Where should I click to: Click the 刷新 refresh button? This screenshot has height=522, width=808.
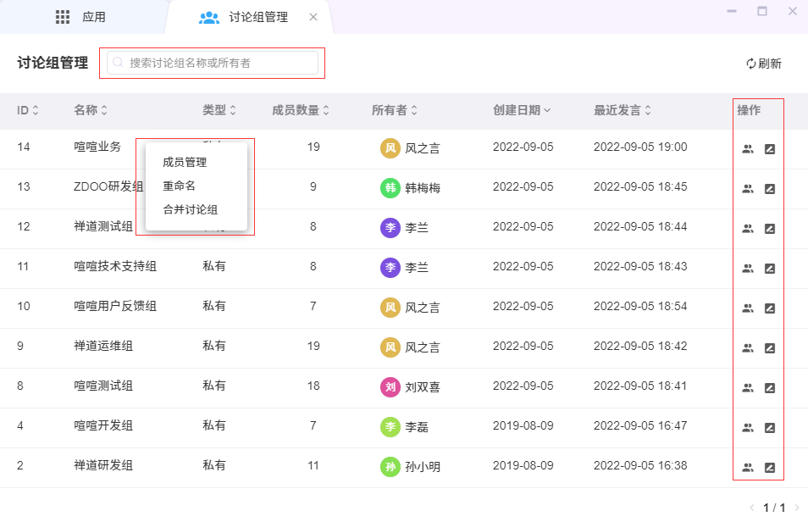pos(764,64)
